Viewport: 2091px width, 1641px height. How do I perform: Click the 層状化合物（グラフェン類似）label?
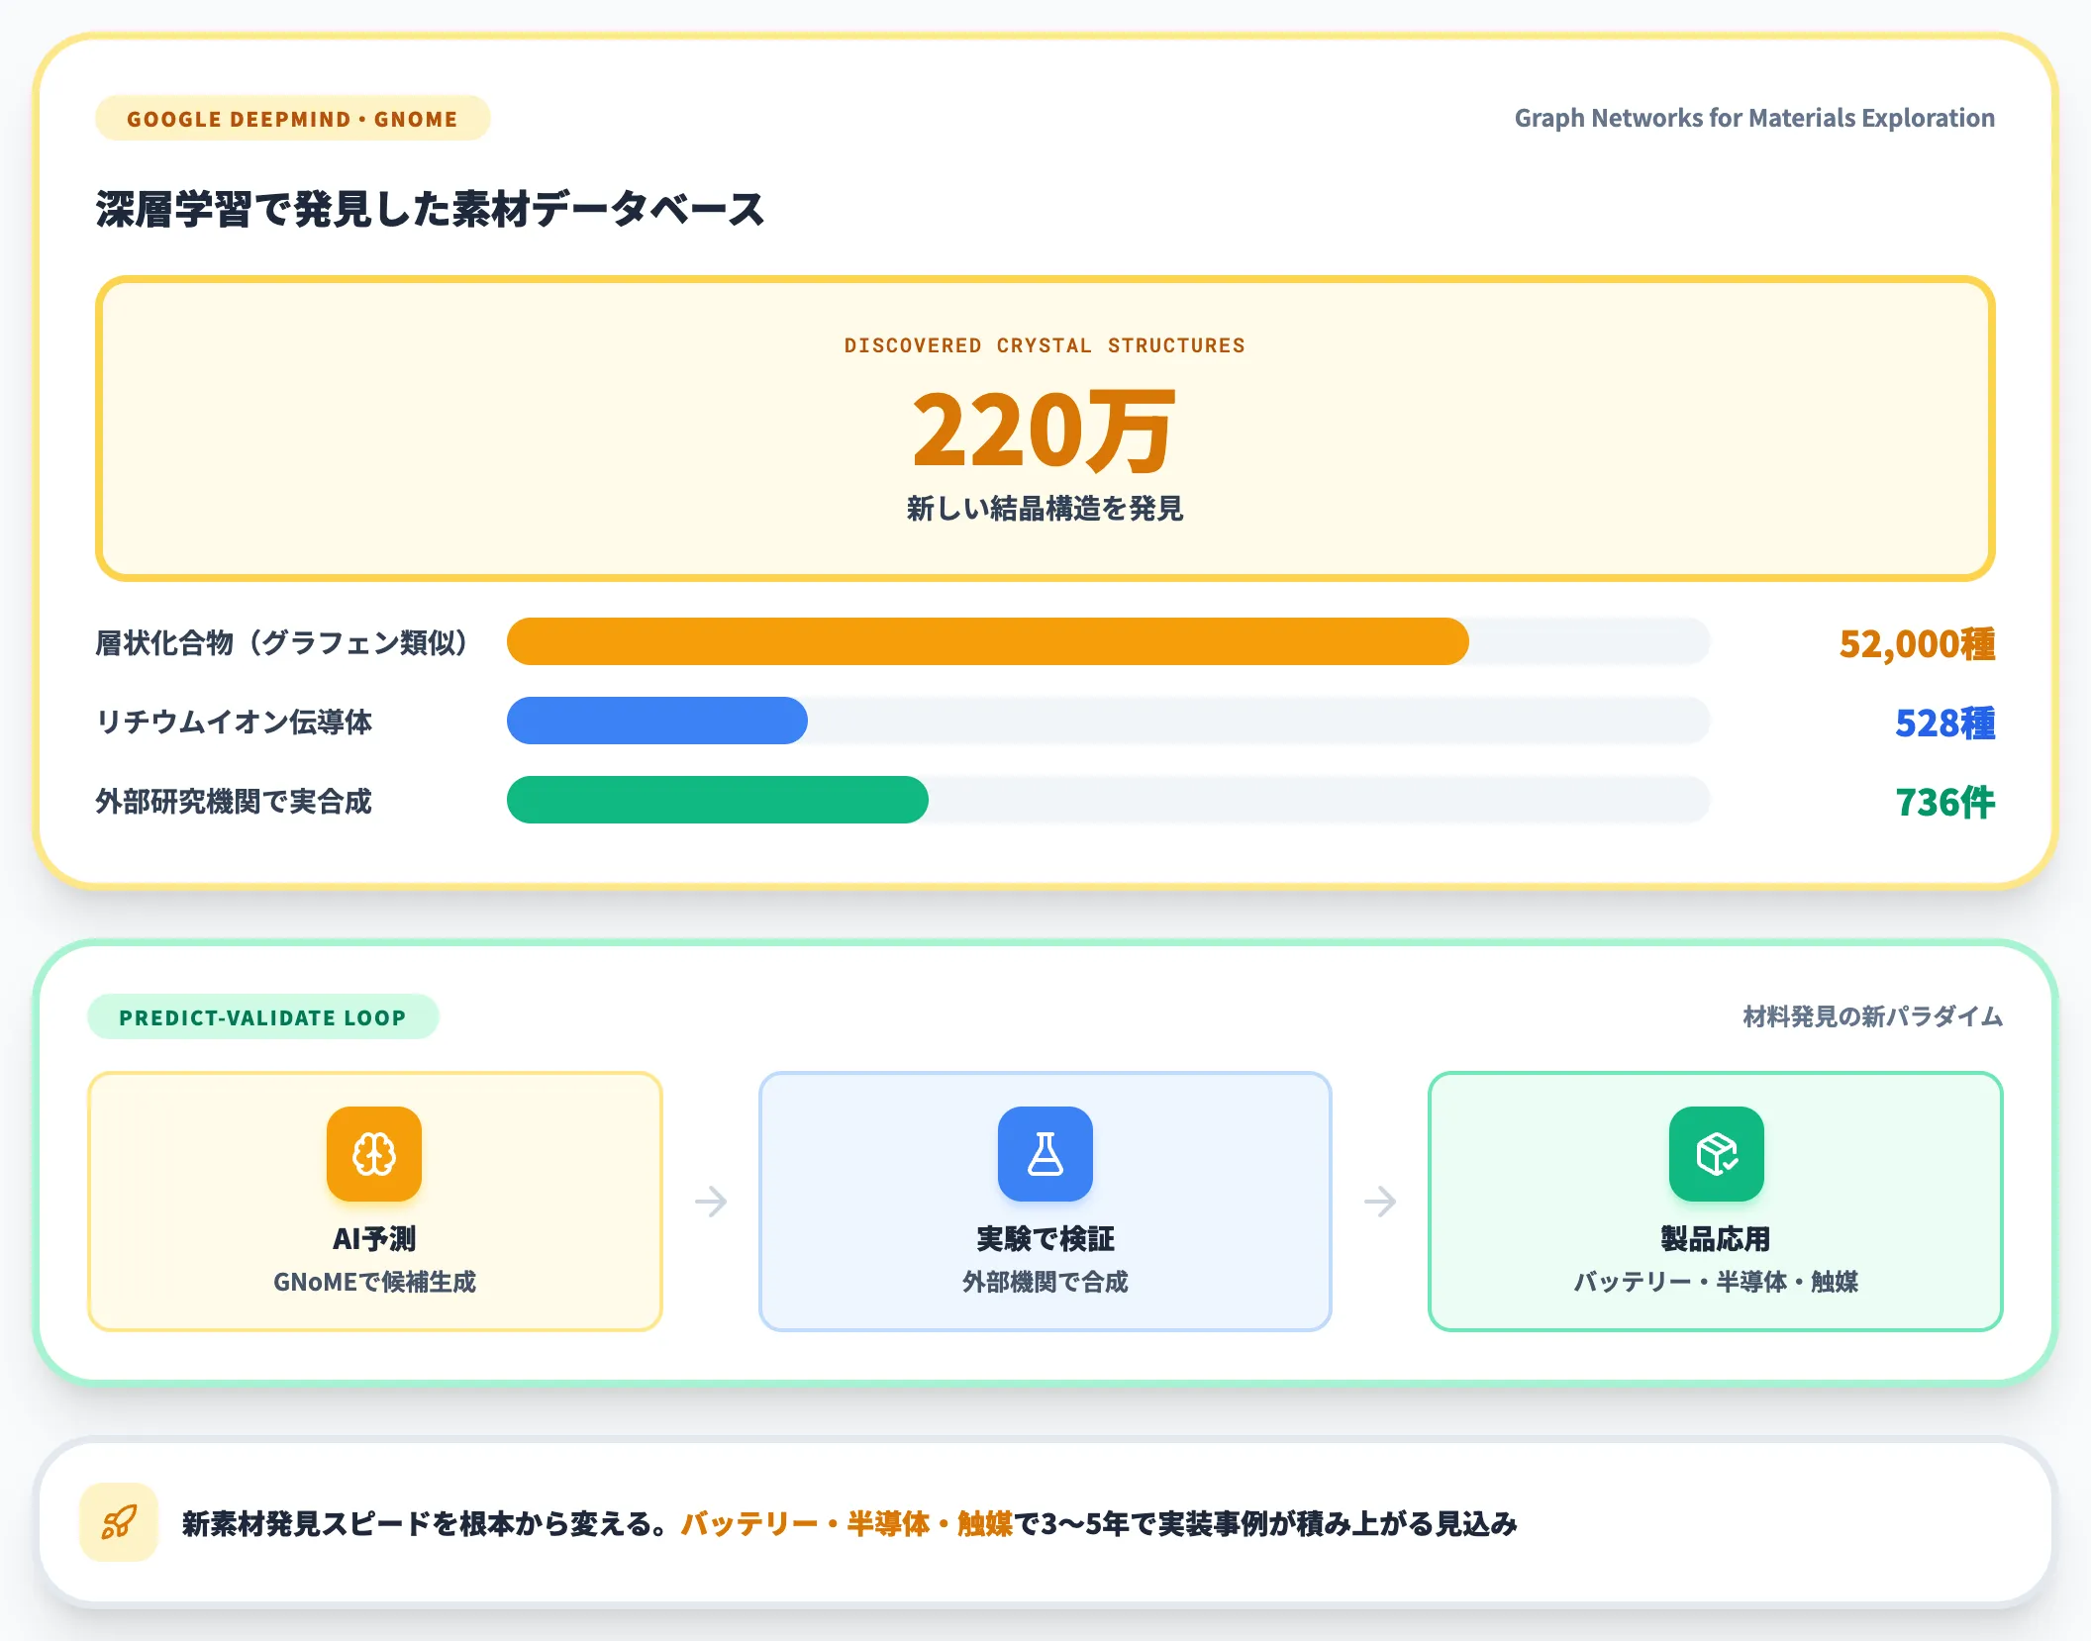click(281, 643)
